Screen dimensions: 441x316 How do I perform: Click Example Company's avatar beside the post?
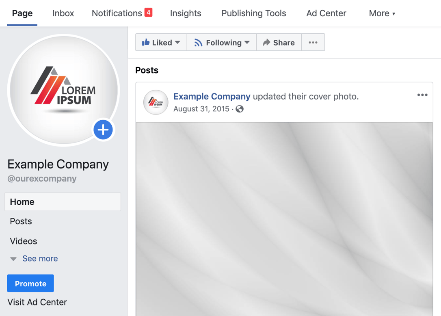(x=156, y=102)
